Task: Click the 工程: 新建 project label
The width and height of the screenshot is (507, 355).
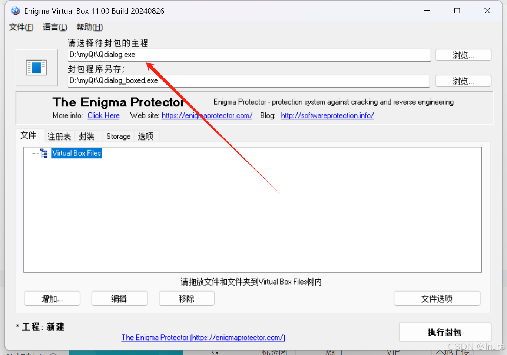Action: (40, 327)
